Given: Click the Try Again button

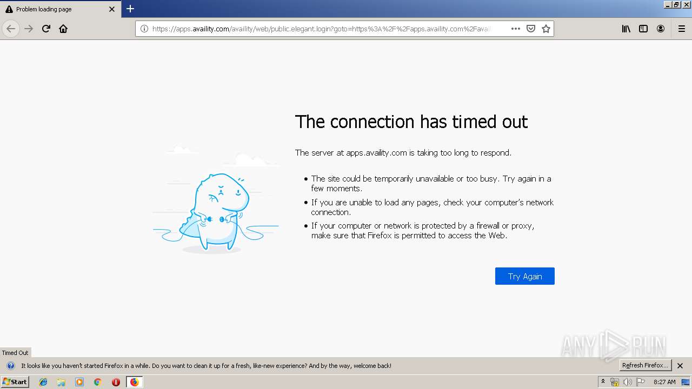Looking at the screenshot, I should click(525, 276).
